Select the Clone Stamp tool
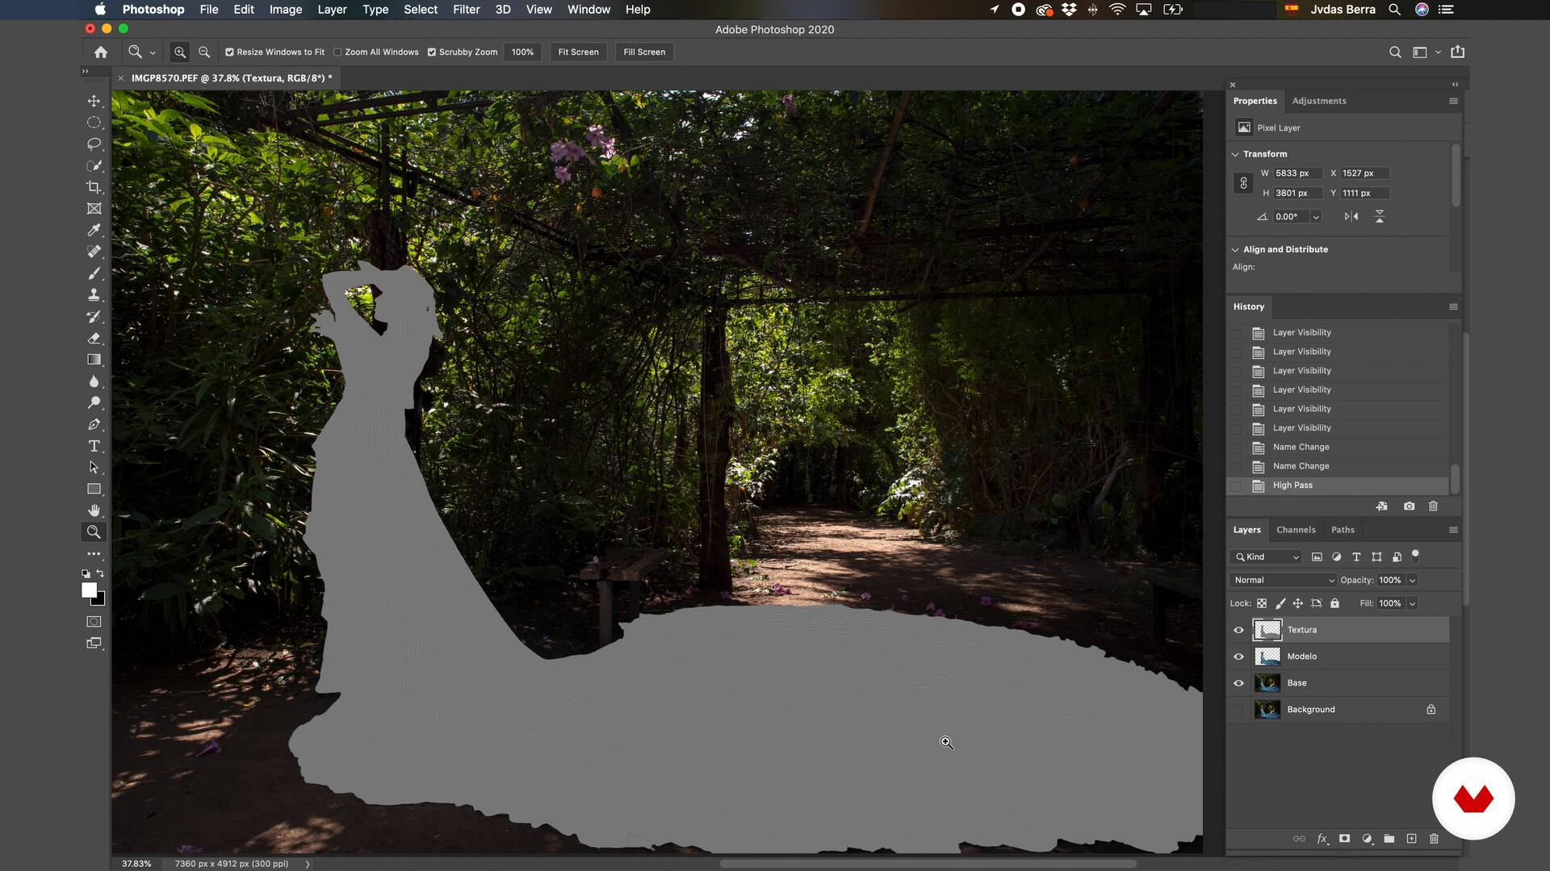 tap(94, 294)
